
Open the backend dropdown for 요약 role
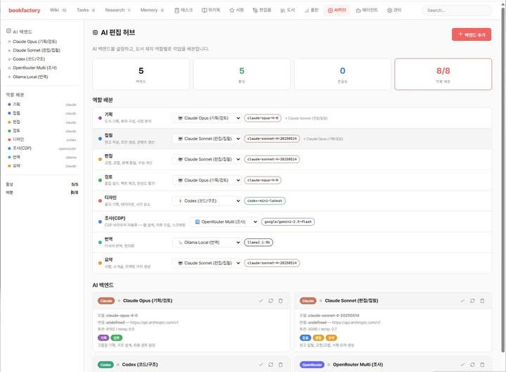(x=207, y=263)
